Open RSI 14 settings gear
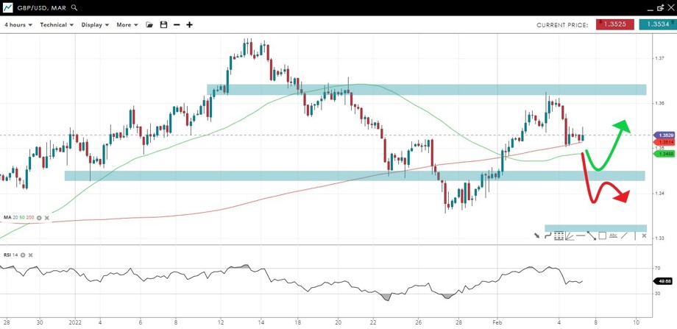This screenshot has height=329, width=677. pos(23,255)
